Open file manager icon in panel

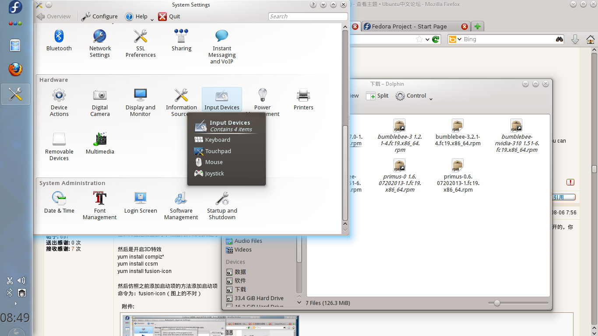coord(15,45)
